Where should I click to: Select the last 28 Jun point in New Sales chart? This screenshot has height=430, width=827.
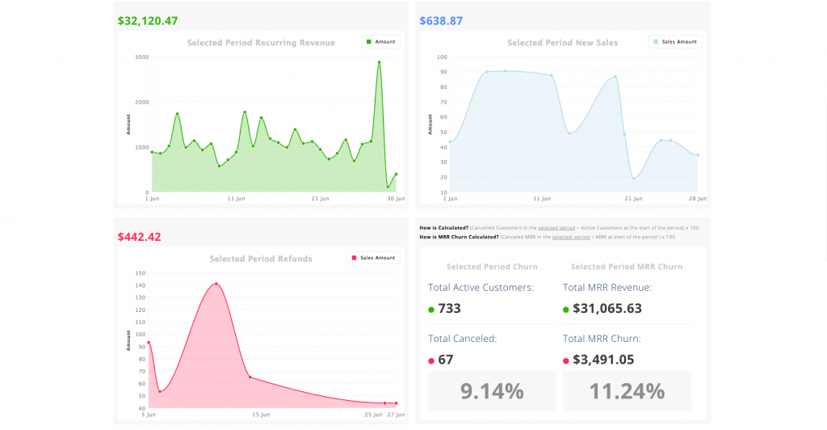click(x=698, y=155)
